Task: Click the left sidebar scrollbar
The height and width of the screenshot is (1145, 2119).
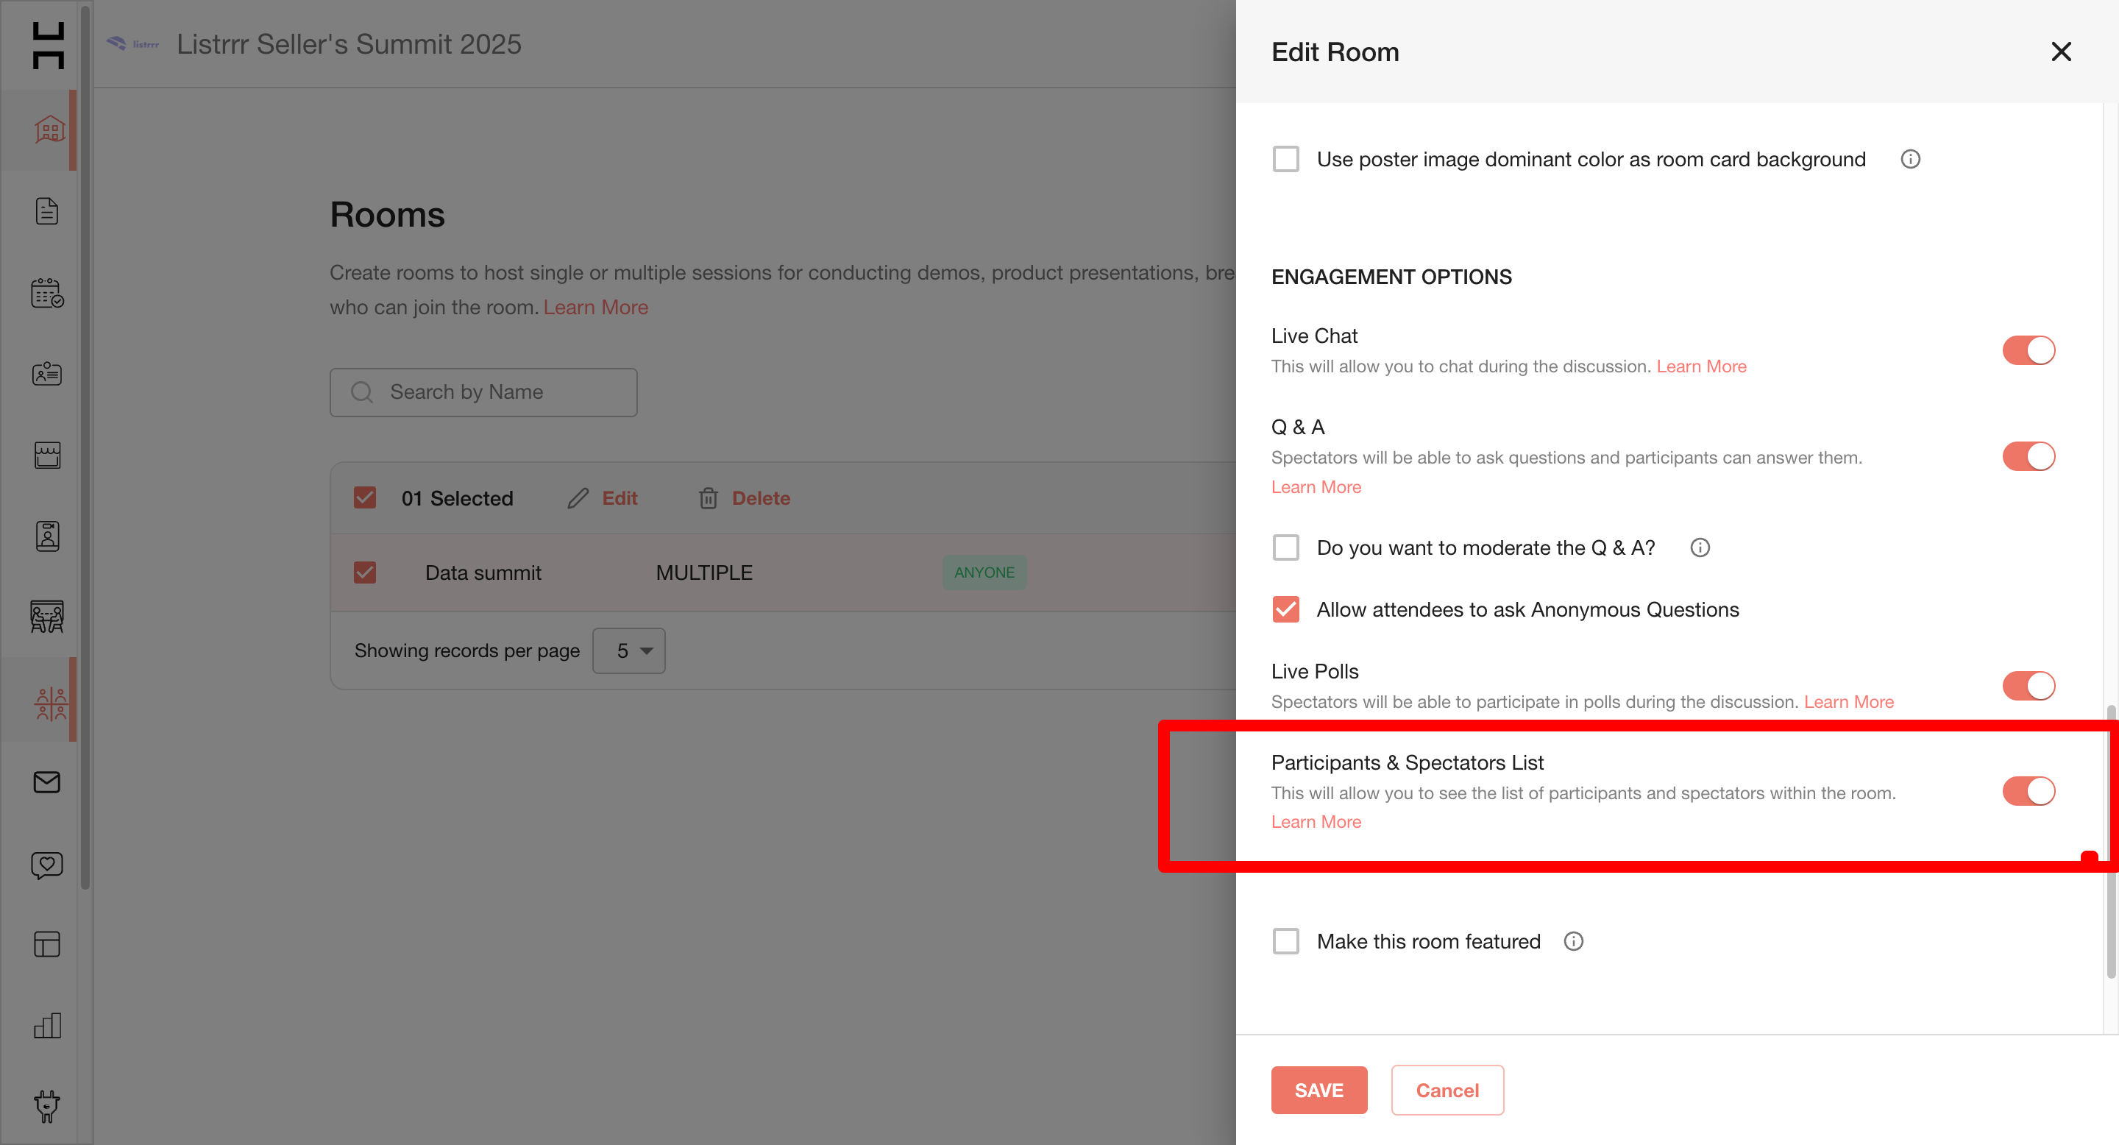Action: click(x=85, y=448)
